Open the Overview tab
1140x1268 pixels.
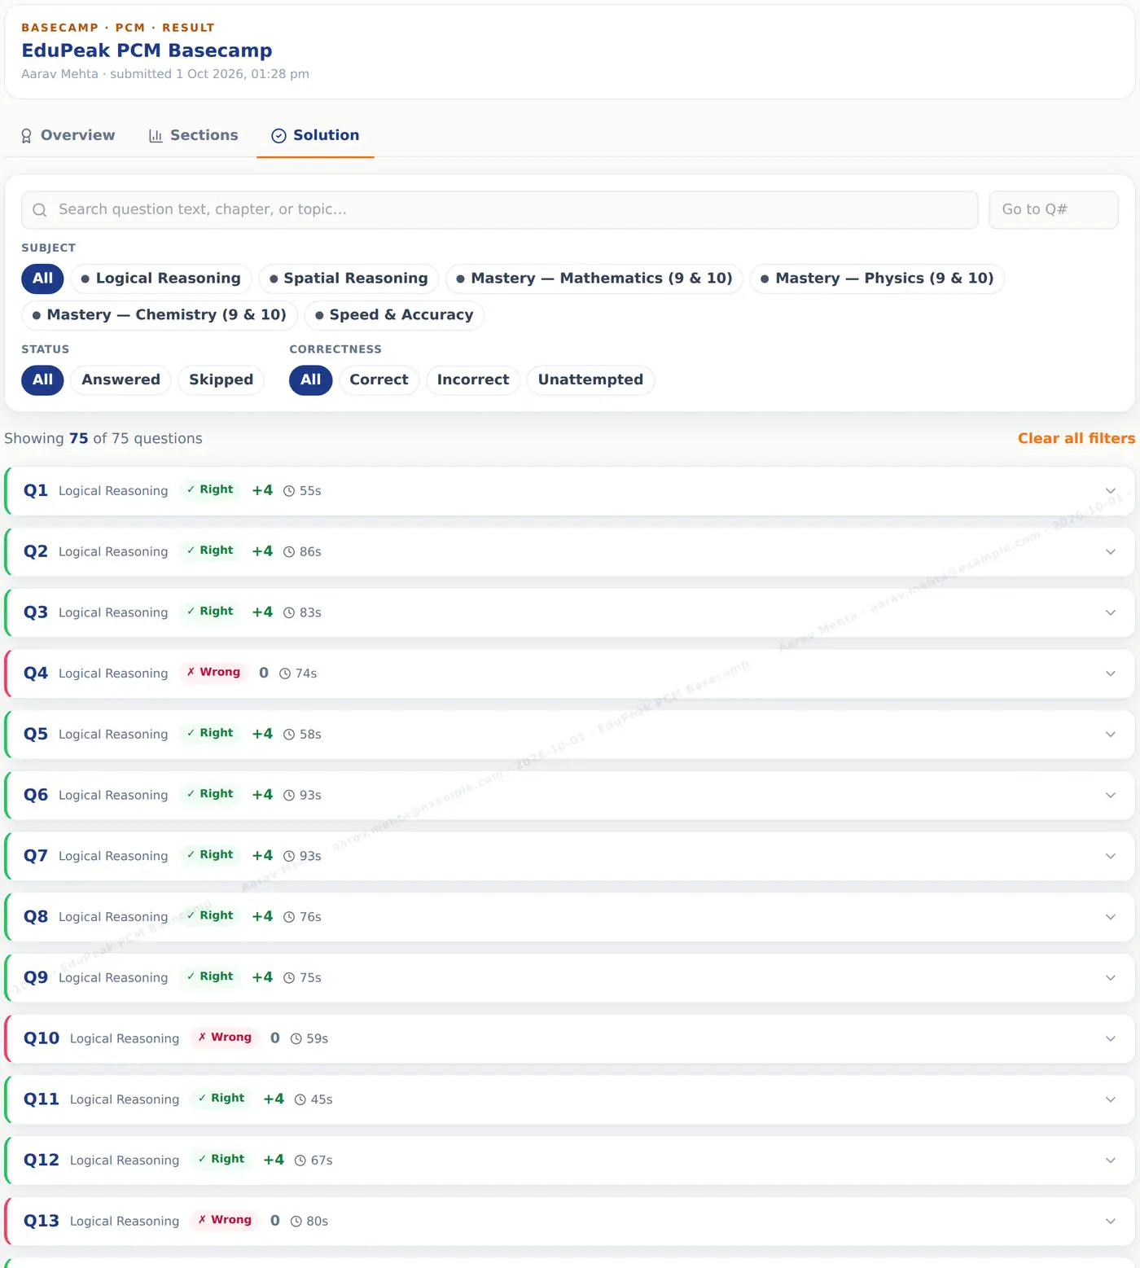click(x=68, y=135)
